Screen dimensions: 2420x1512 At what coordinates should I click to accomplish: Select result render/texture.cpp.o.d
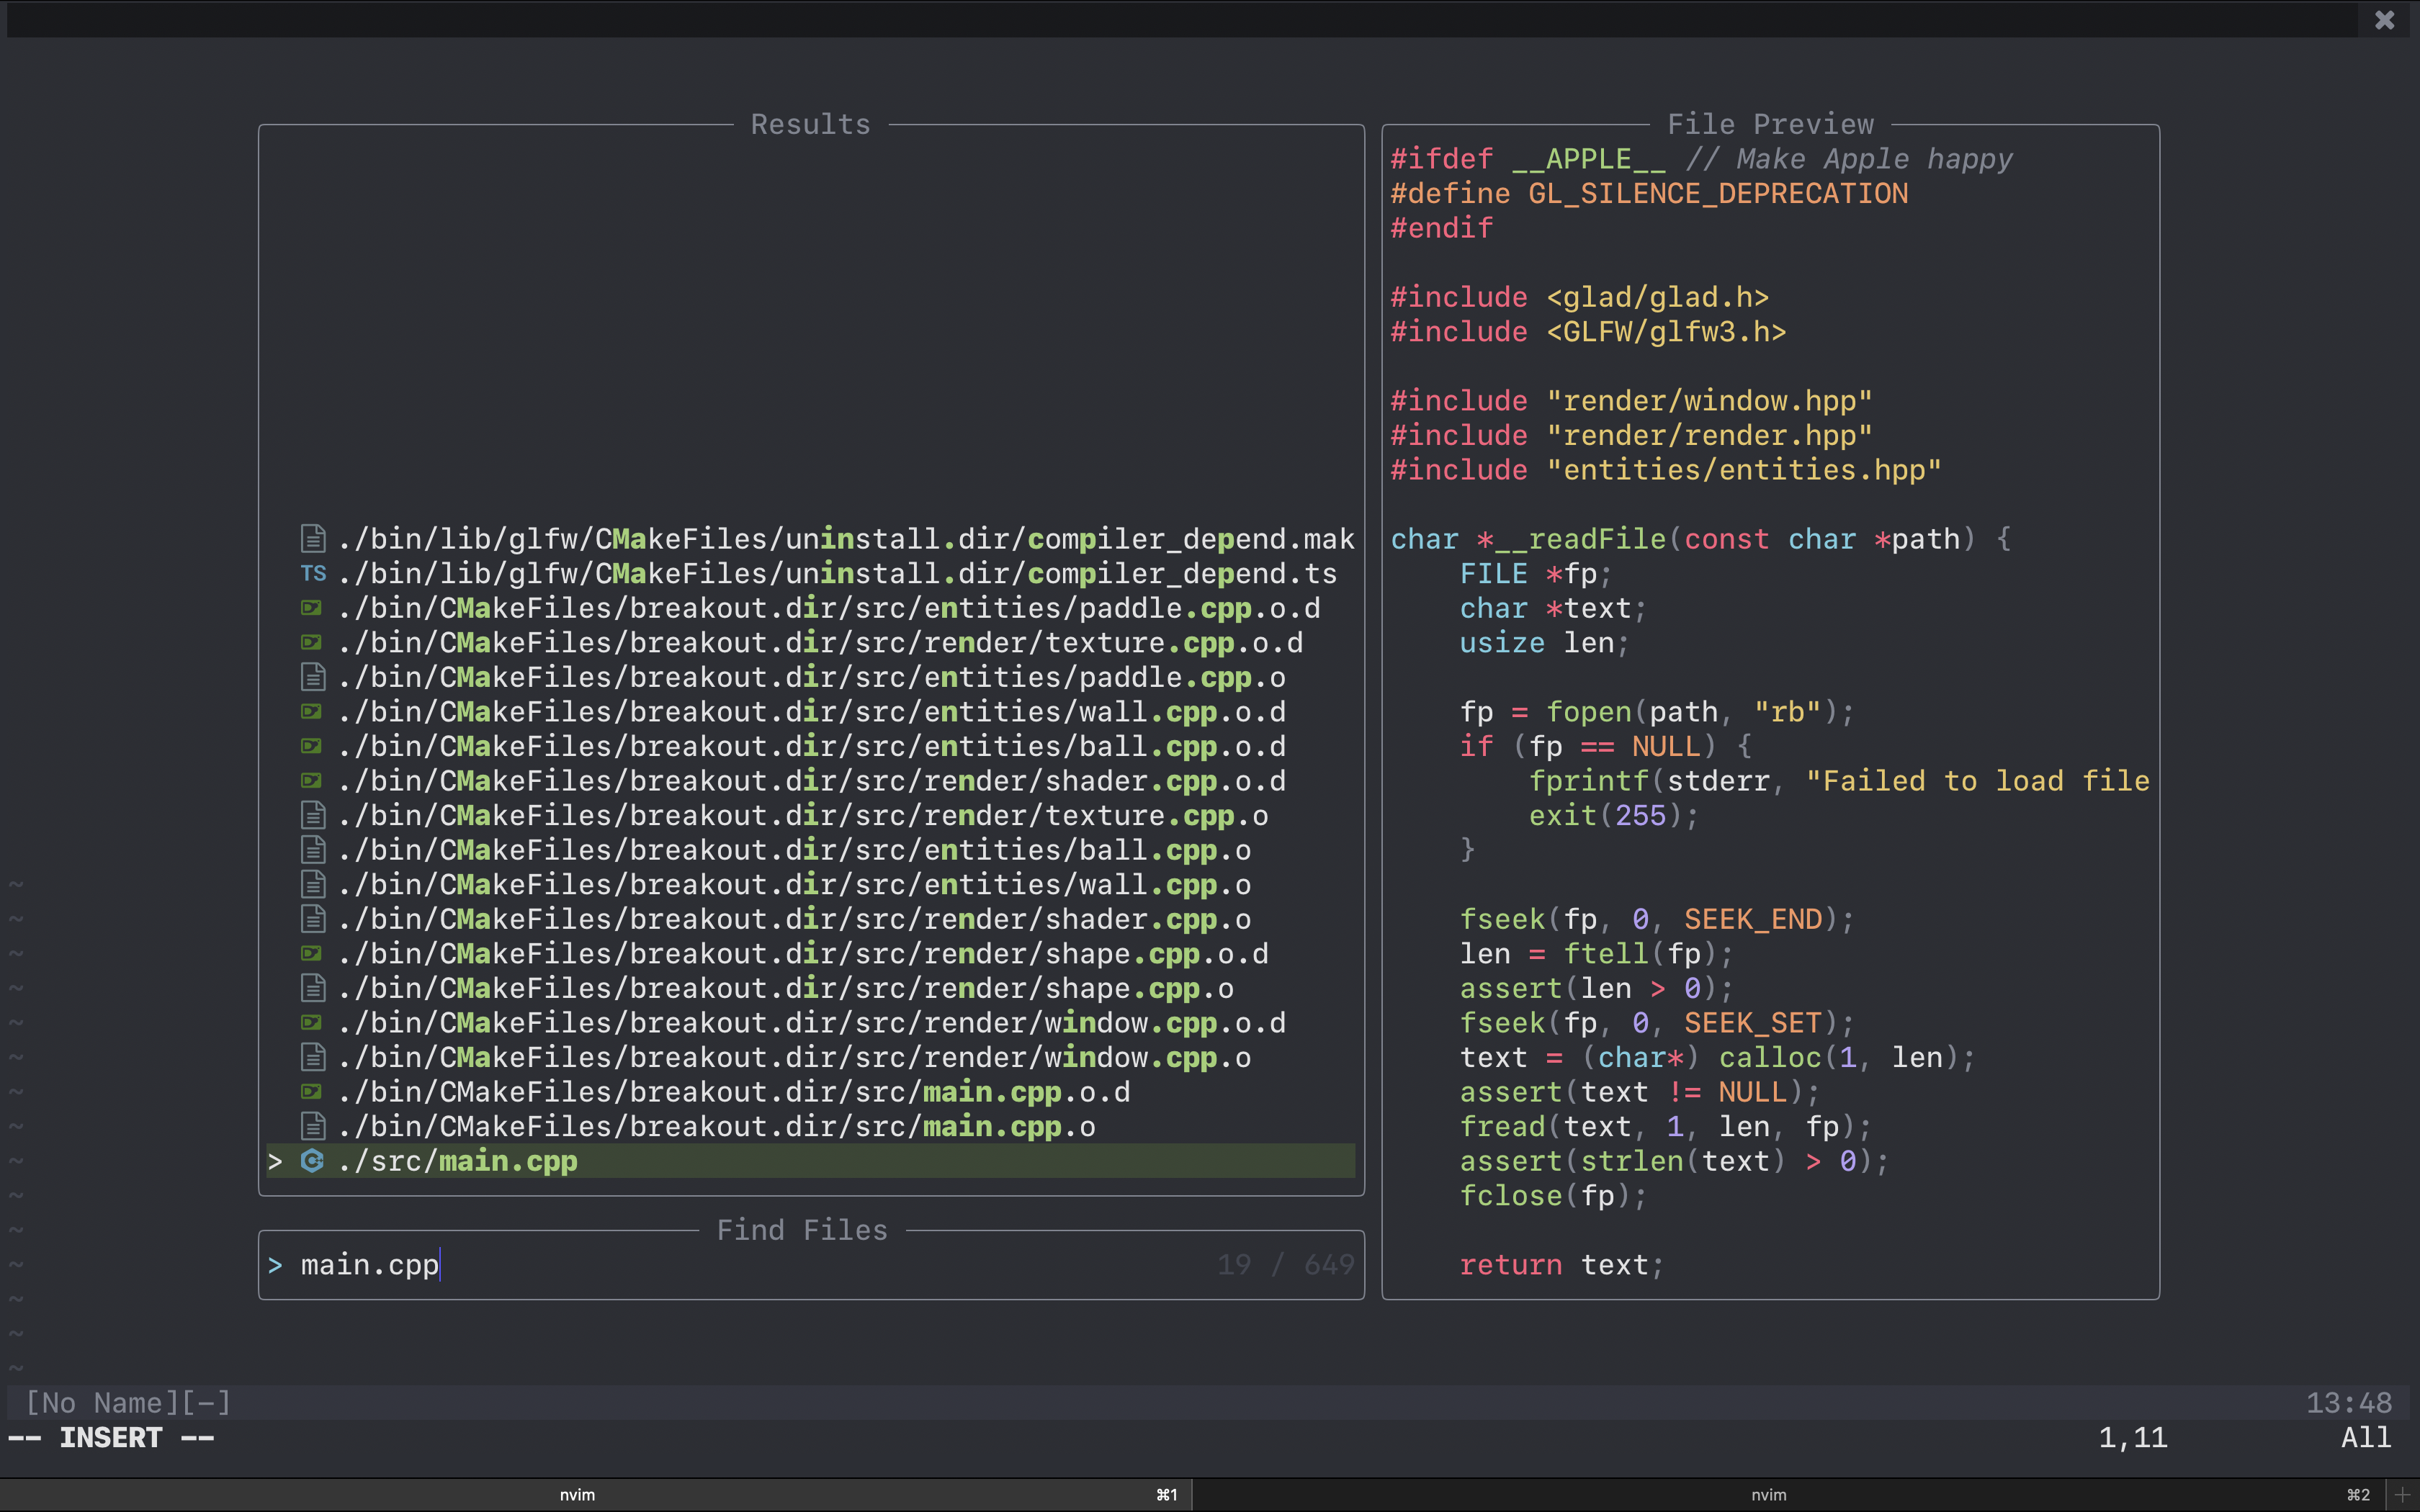click(x=811, y=643)
